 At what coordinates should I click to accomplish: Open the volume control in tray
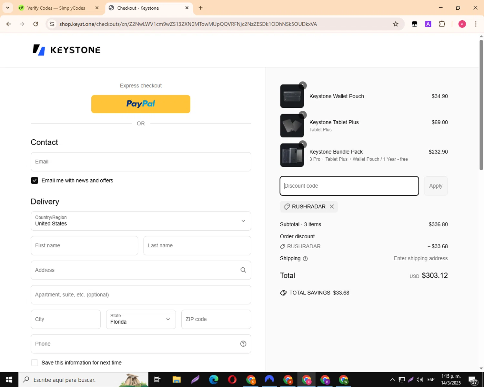pyautogui.click(x=420, y=380)
